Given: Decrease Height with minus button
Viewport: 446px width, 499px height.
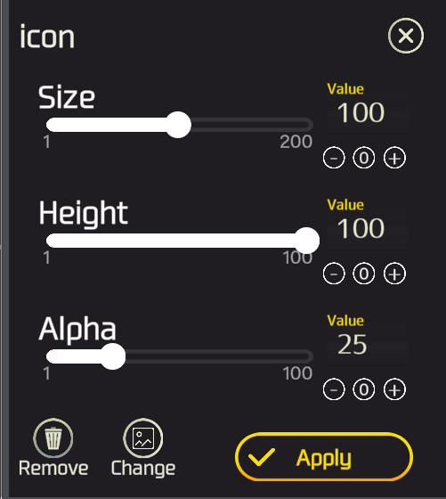Looking at the screenshot, I should (334, 274).
